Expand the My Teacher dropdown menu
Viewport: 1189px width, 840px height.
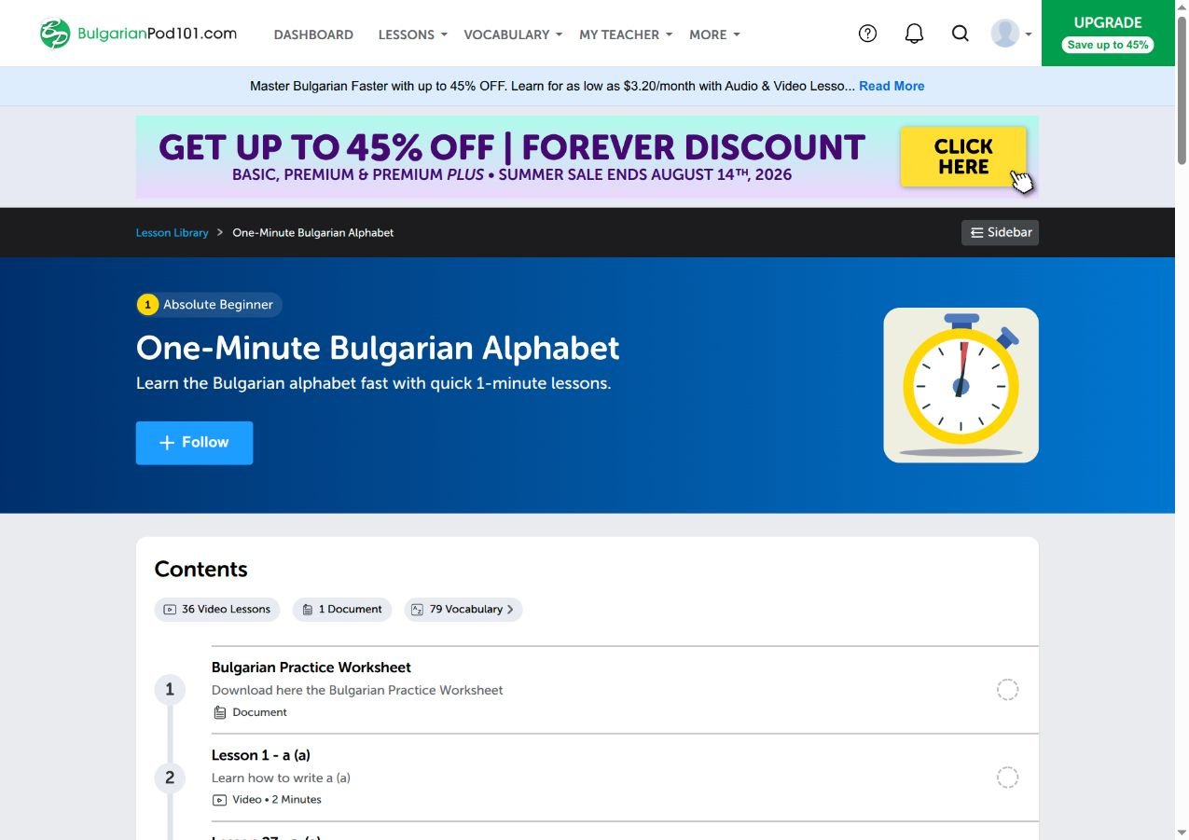coord(626,34)
